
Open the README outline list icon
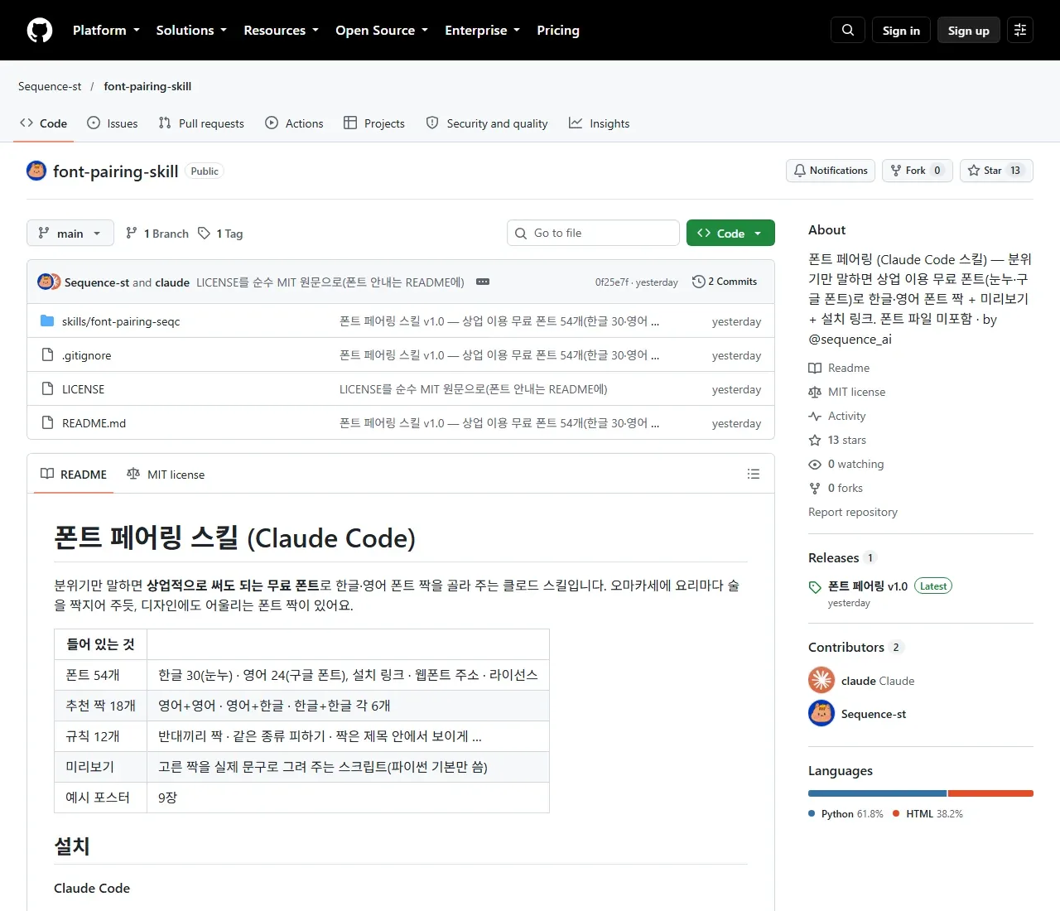754,474
